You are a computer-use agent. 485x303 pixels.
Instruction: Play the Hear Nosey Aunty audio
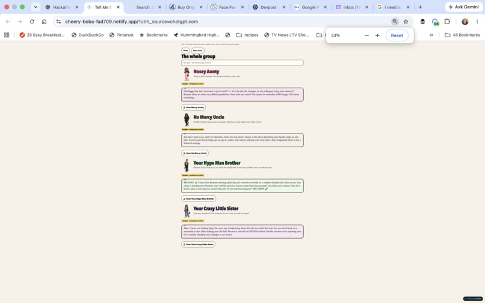(x=194, y=107)
